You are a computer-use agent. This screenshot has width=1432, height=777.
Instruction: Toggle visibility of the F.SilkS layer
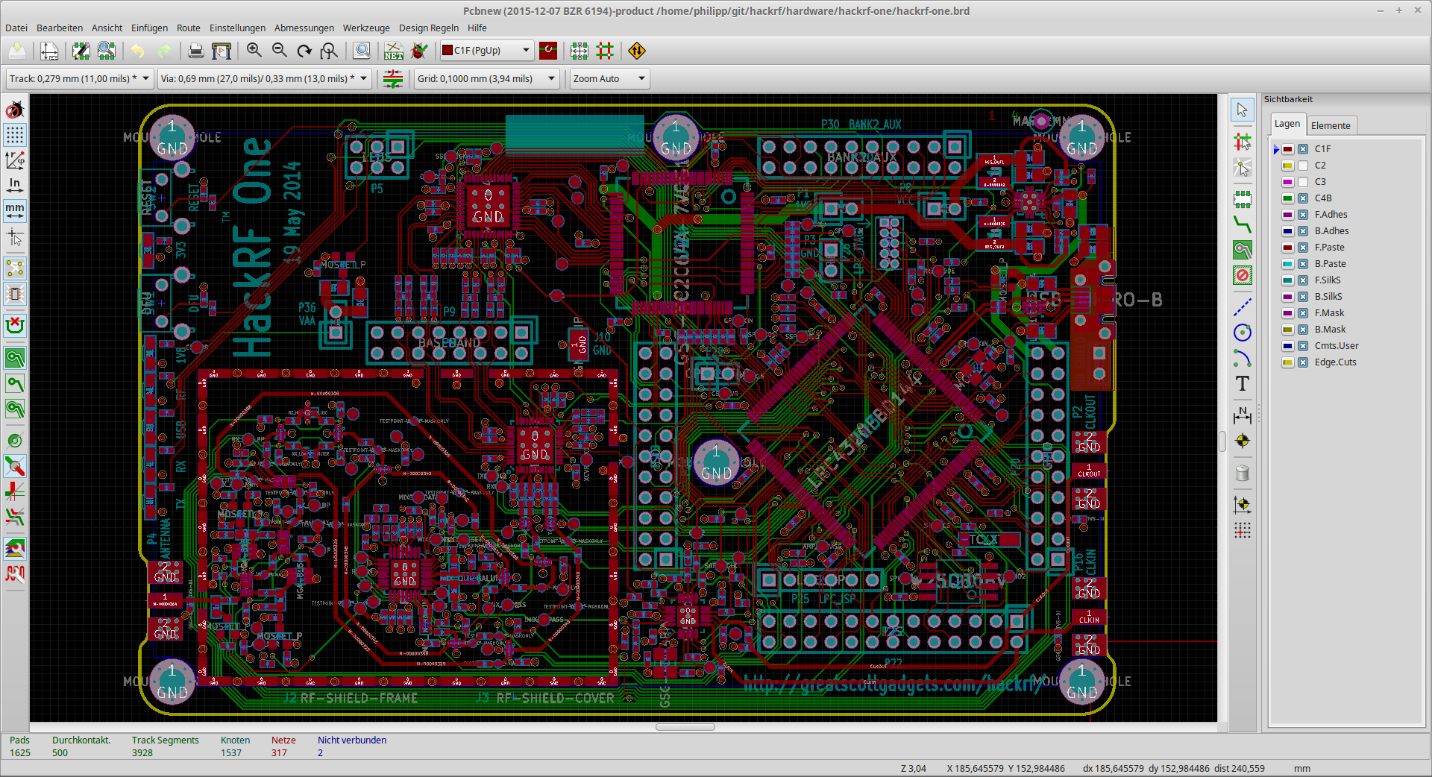point(1304,280)
